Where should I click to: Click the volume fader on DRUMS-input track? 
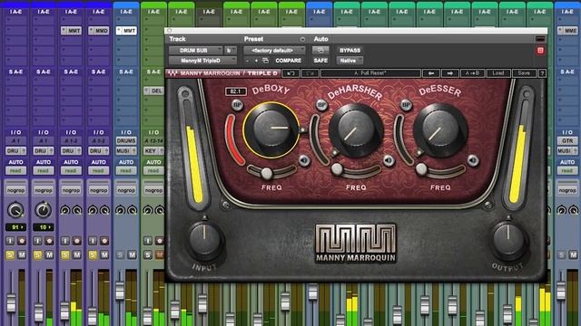pos(120,291)
